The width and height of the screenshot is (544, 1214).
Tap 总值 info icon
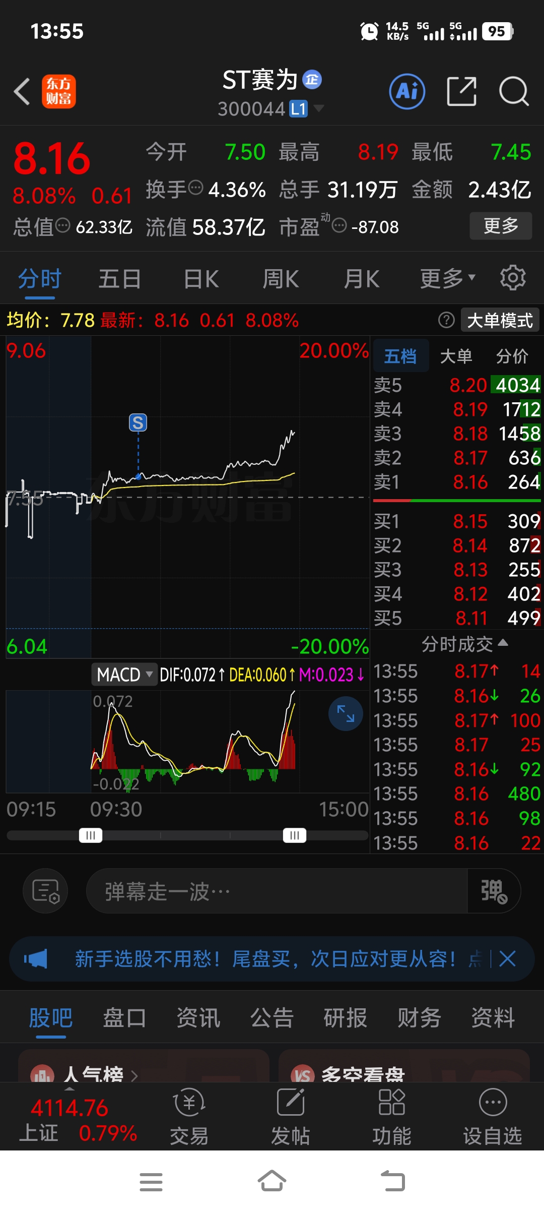point(62,225)
